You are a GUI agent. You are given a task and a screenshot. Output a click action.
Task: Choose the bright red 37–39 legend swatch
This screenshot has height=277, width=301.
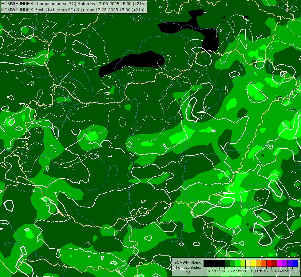coord(269,263)
